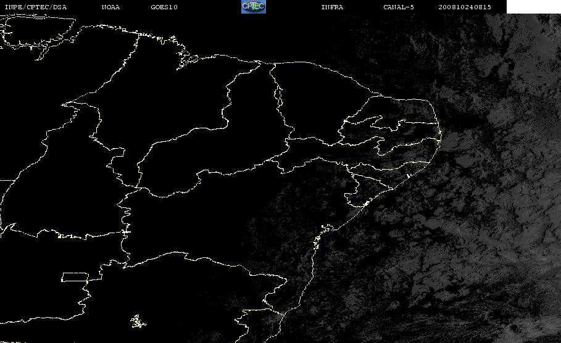This screenshot has height=343, width=561.
Task: Select the INPE/CPTEC/DSA header text
Action: click(x=35, y=7)
